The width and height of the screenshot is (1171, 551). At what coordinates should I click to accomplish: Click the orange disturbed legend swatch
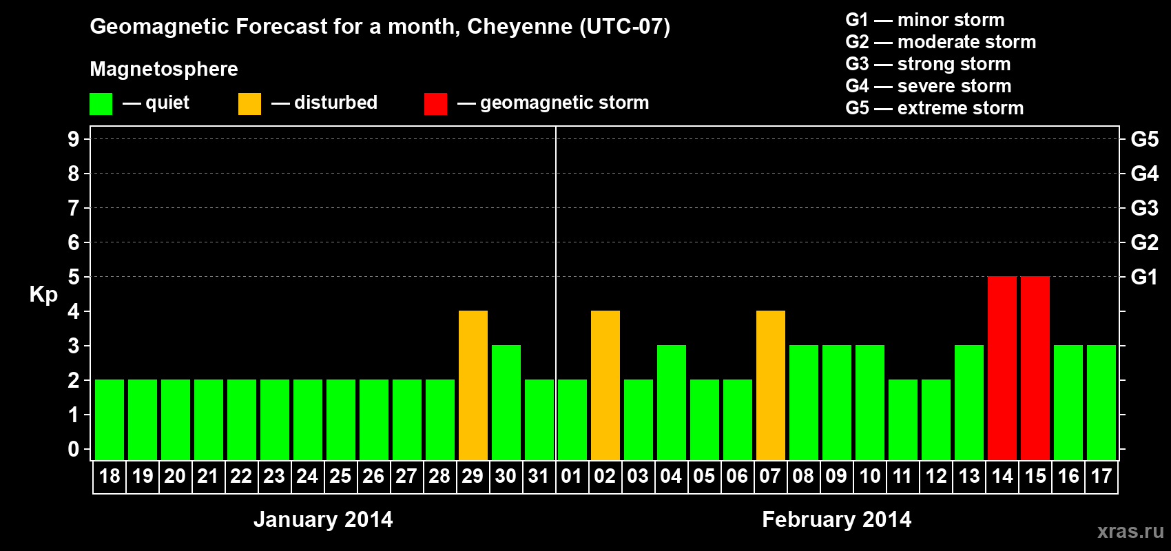point(249,104)
